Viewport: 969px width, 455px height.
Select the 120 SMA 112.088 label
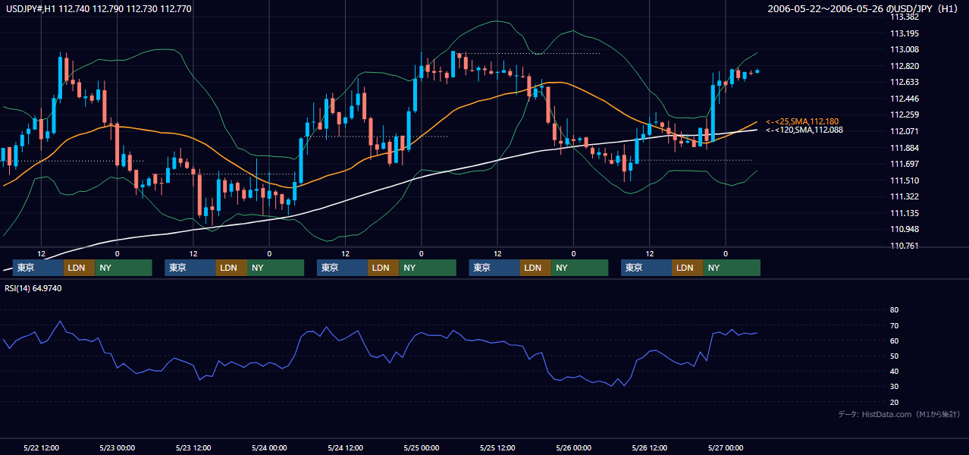tap(804, 130)
